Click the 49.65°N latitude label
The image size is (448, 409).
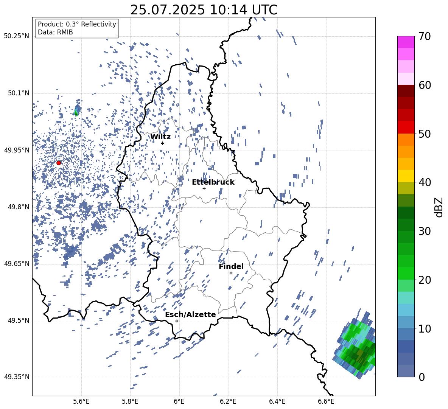17,264
